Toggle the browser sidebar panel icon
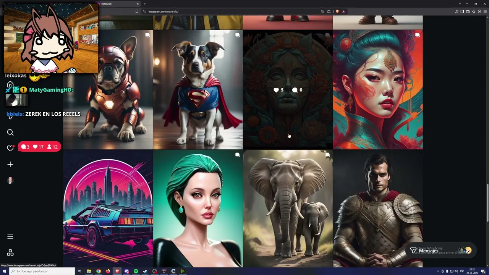This screenshot has height=275, width=489. (462, 11)
